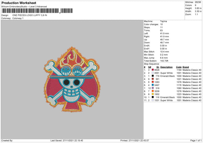Click the embroidered skull and crossbones design preview

[72, 79]
